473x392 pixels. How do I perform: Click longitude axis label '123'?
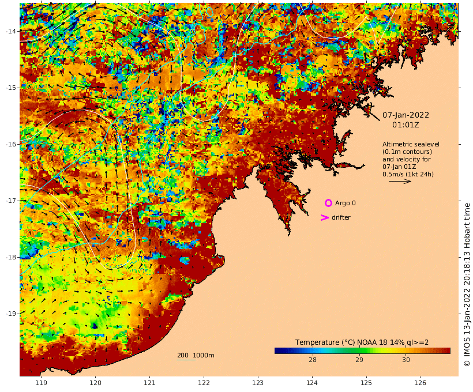(258, 383)
